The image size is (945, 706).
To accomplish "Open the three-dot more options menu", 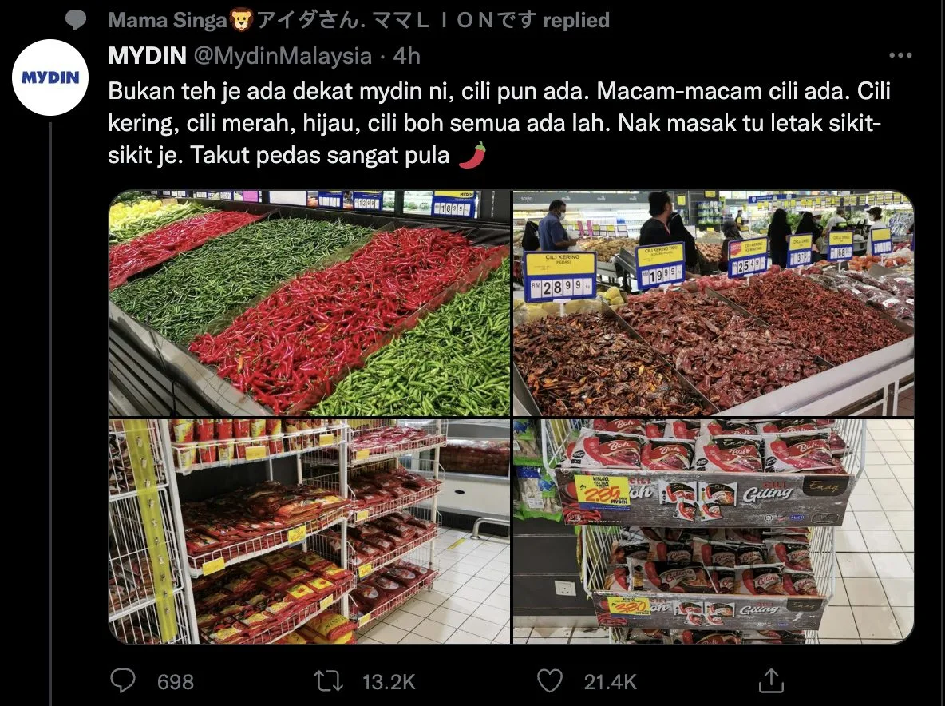I will tap(900, 55).
